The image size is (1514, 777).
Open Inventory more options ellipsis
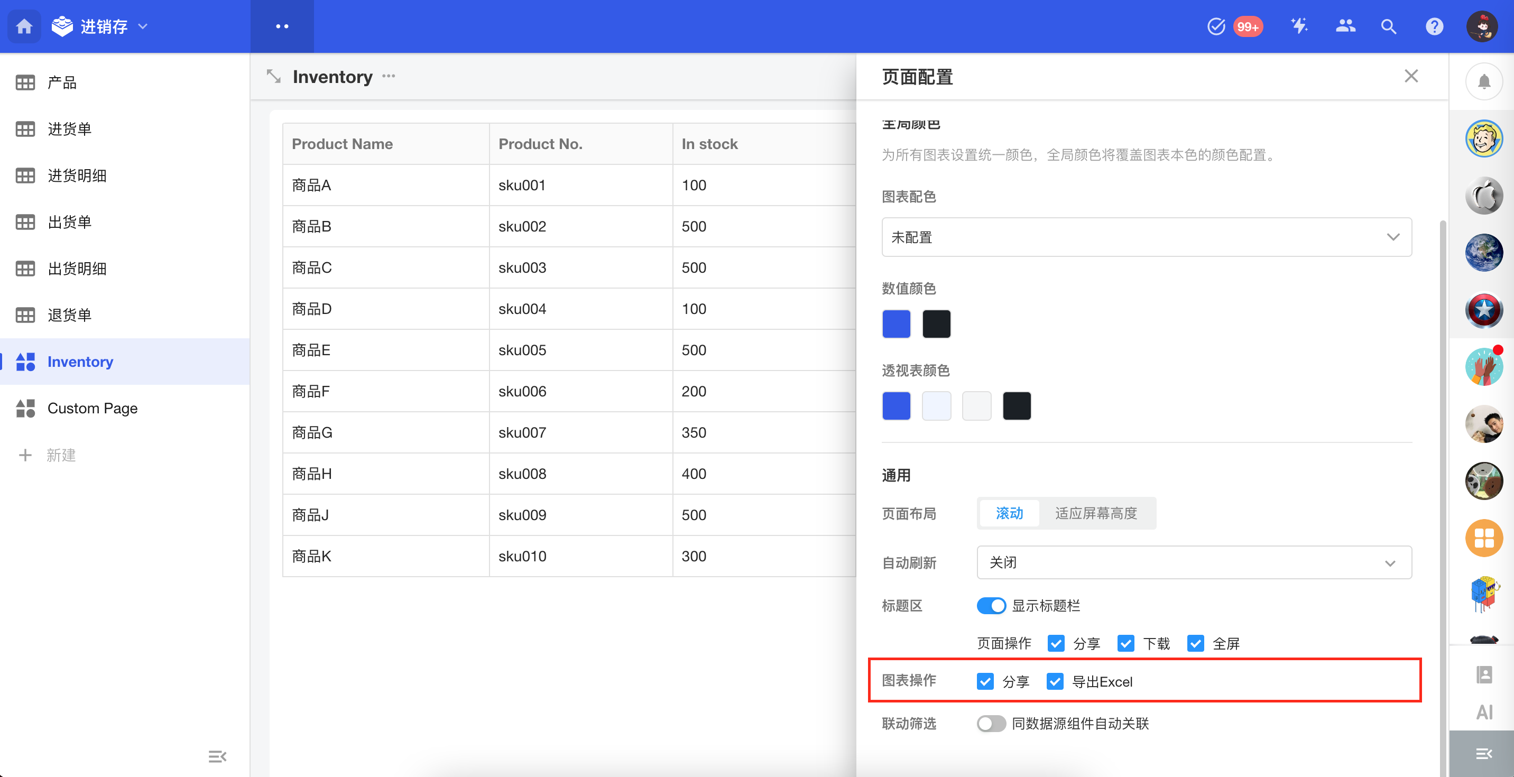pos(389,76)
